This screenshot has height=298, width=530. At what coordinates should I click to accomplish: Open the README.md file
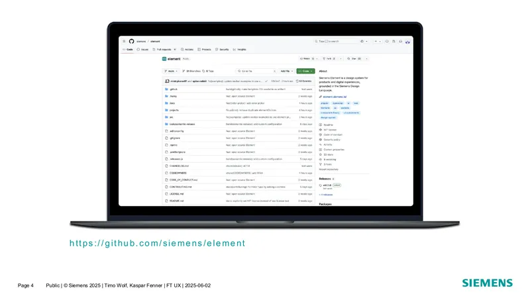pyautogui.click(x=176, y=201)
